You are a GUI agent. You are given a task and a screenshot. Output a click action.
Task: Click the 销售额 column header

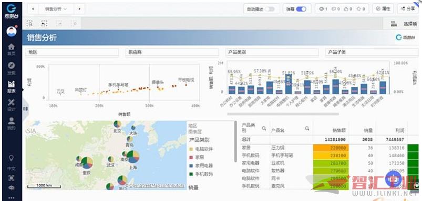pos(339,130)
